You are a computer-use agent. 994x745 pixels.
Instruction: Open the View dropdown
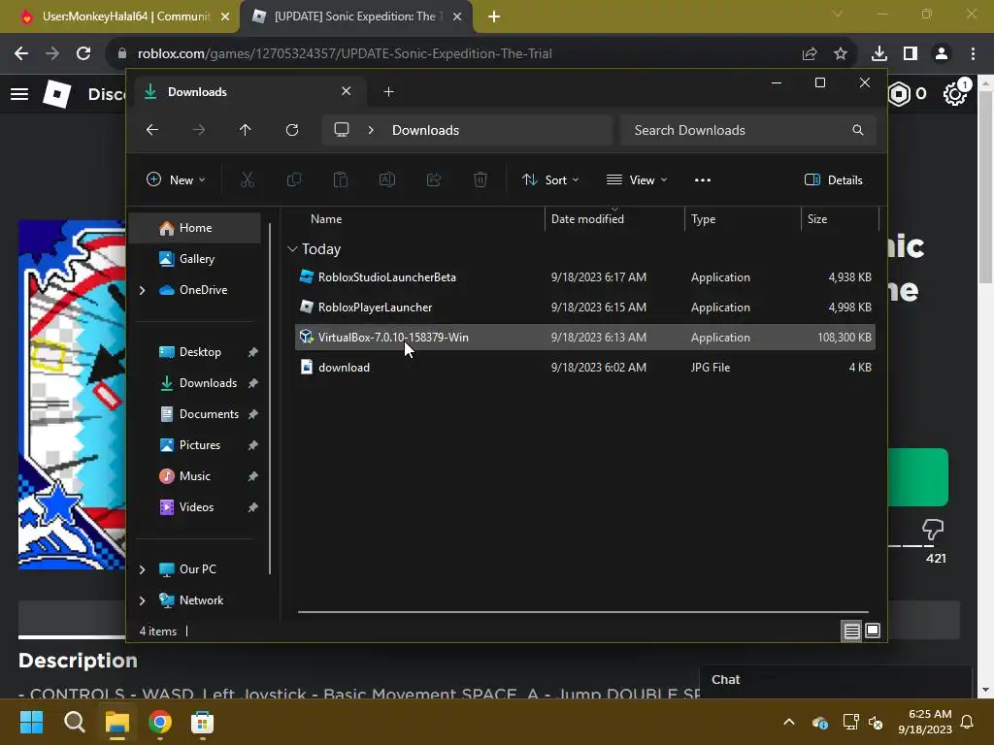(x=637, y=179)
